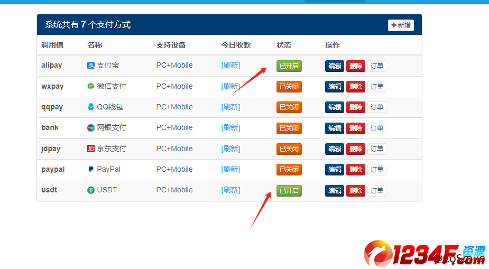
Task: Click the JD 京东支付 logo icon
Action: click(91, 149)
